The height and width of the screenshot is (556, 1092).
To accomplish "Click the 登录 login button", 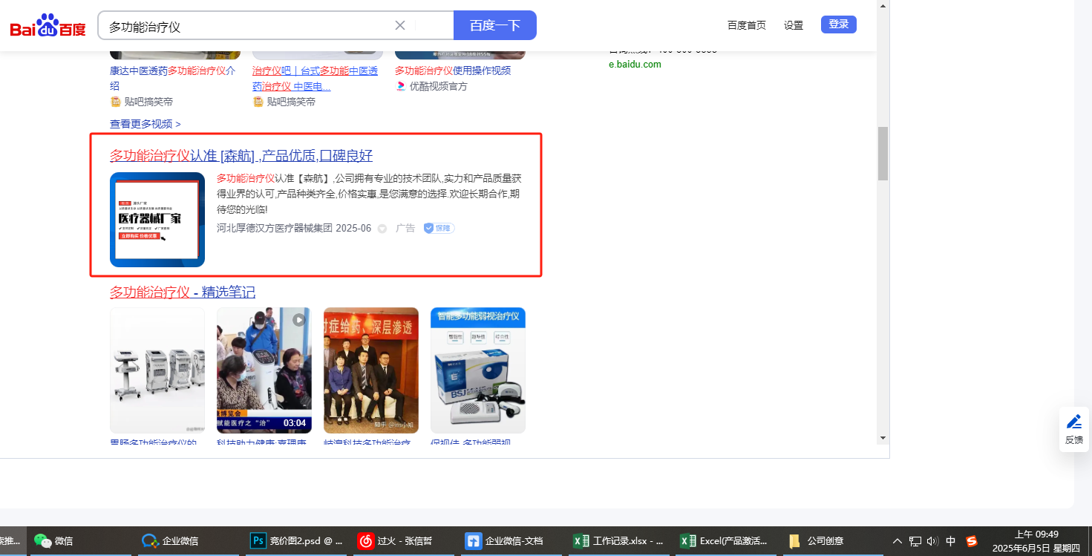I will pyautogui.click(x=839, y=24).
